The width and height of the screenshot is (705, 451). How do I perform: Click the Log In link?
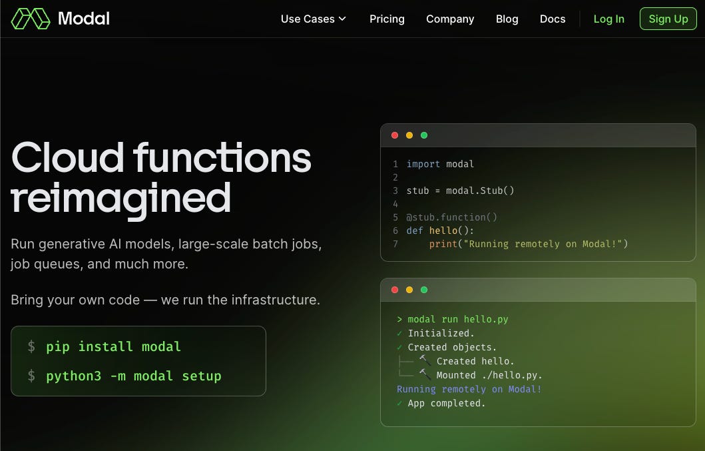point(608,19)
